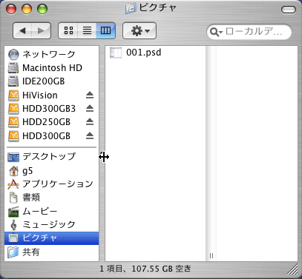Image resolution: width=302 pixels, height=279 pixels.
Task: Switch to list view
Action: click(87, 30)
